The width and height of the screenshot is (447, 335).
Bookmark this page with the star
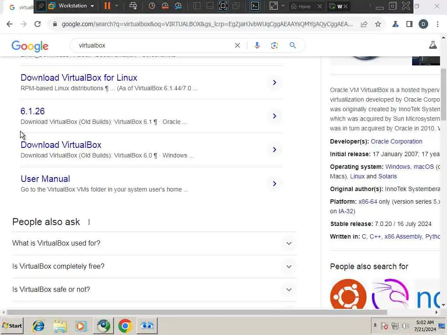tap(378, 24)
